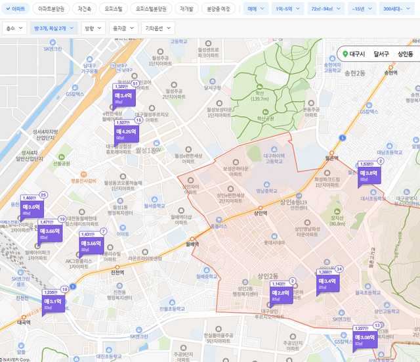The image size is (420, 362).
Task: Expand the 층수 floor filter
Action: (14, 28)
